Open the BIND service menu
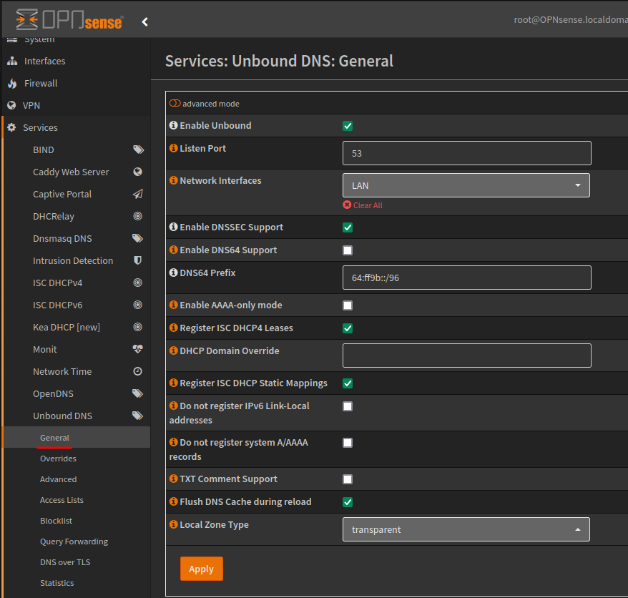Viewport: 628px width, 598px height. tap(76, 149)
